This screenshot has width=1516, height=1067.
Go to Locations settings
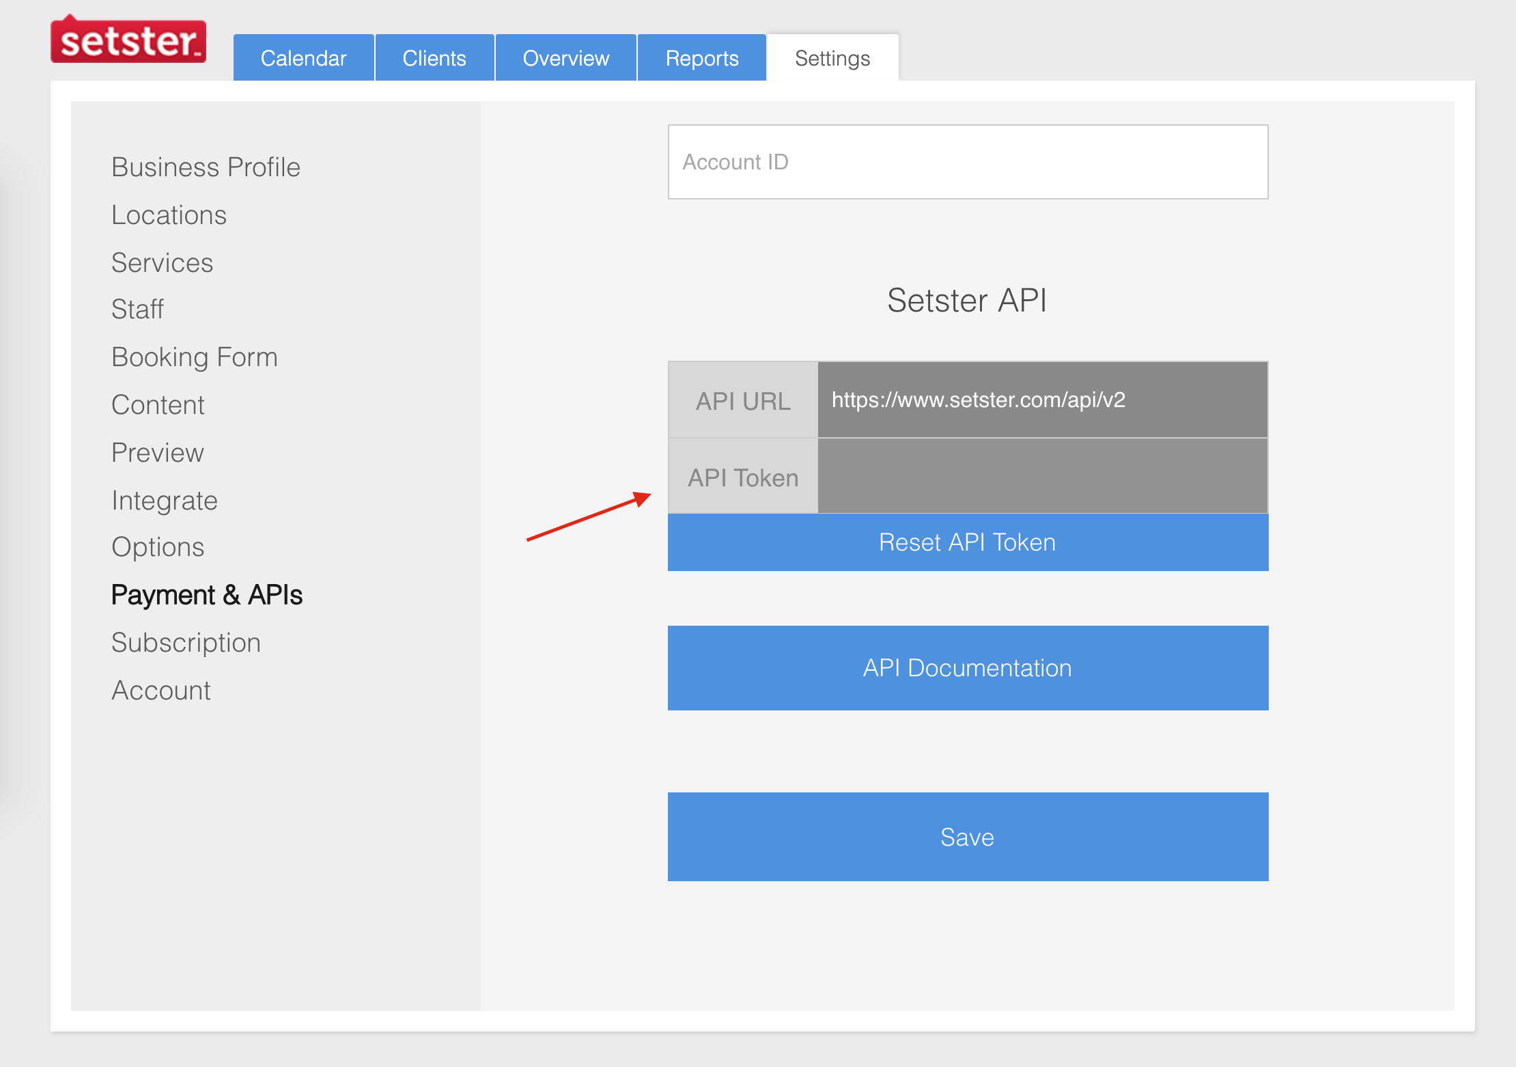169,214
